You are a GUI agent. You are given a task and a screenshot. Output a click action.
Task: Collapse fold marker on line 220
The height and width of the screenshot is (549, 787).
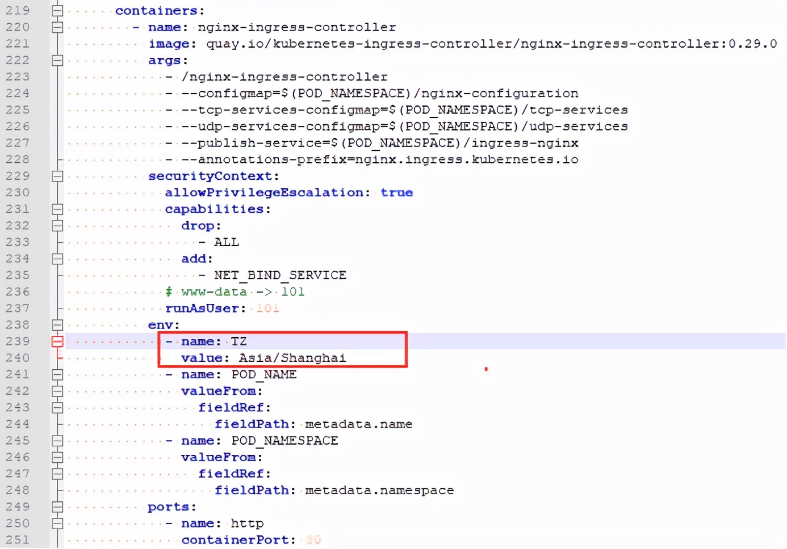click(57, 27)
